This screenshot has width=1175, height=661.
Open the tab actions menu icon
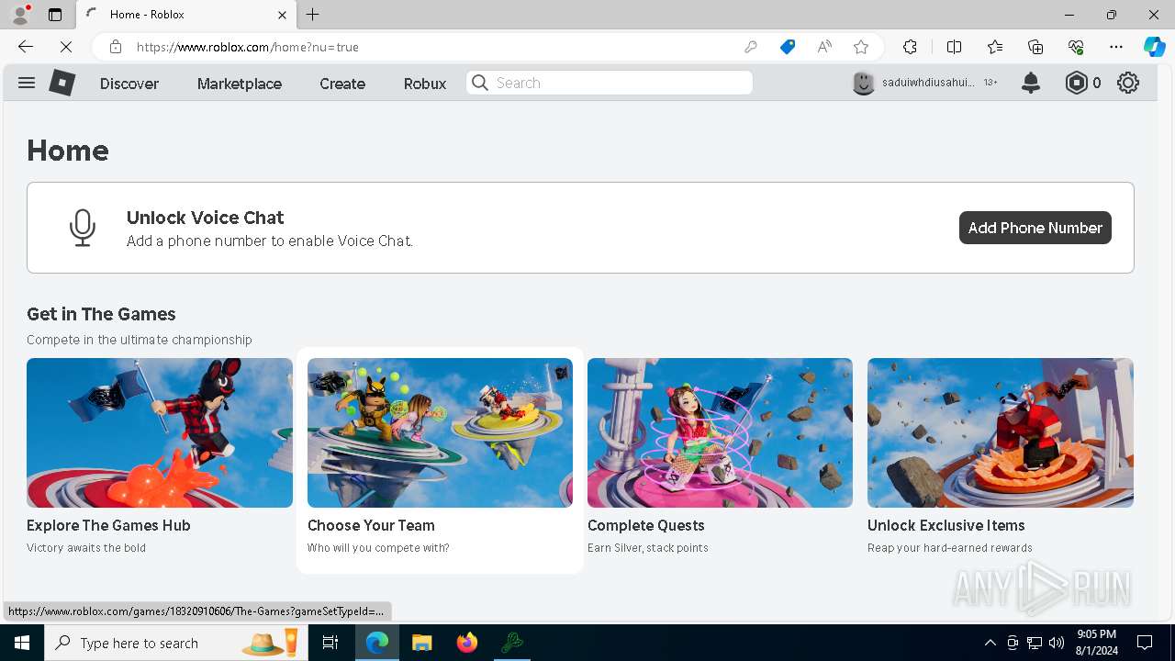coord(55,15)
